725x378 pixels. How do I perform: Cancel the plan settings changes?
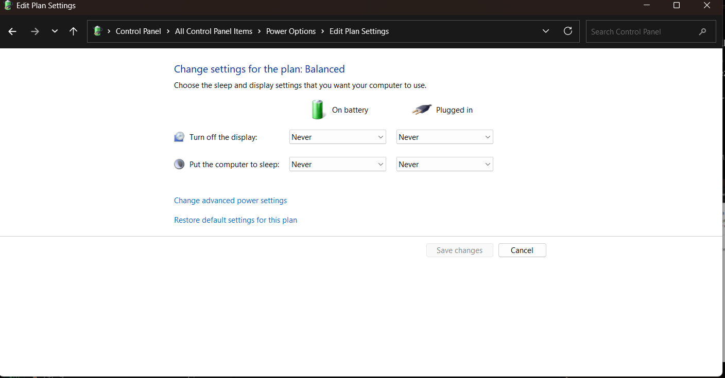pos(522,250)
